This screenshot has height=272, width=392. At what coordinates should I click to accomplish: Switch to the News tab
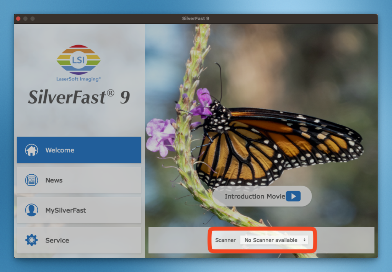[79, 180]
